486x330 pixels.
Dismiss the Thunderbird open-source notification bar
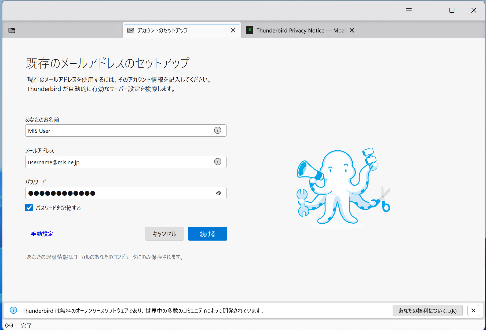(x=473, y=310)
